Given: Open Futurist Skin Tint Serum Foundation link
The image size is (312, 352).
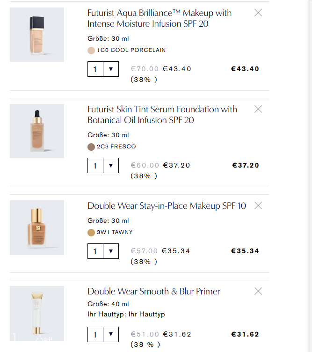Looking at the screenshot, I should point(162,115).
